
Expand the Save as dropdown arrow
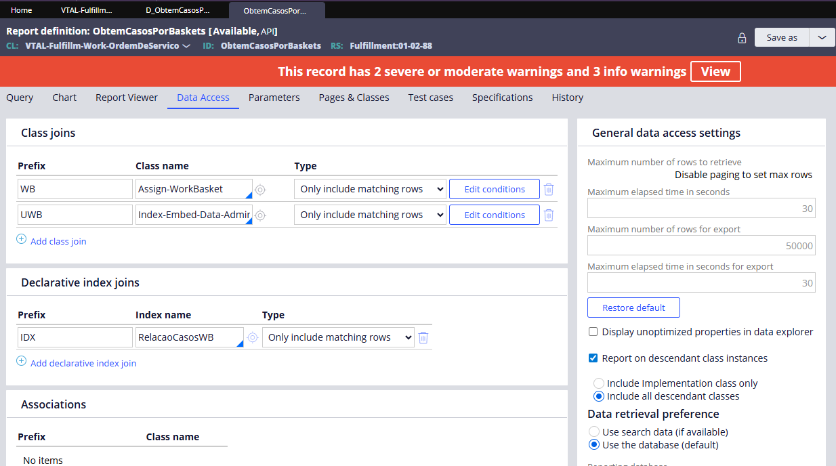(822, 38)
